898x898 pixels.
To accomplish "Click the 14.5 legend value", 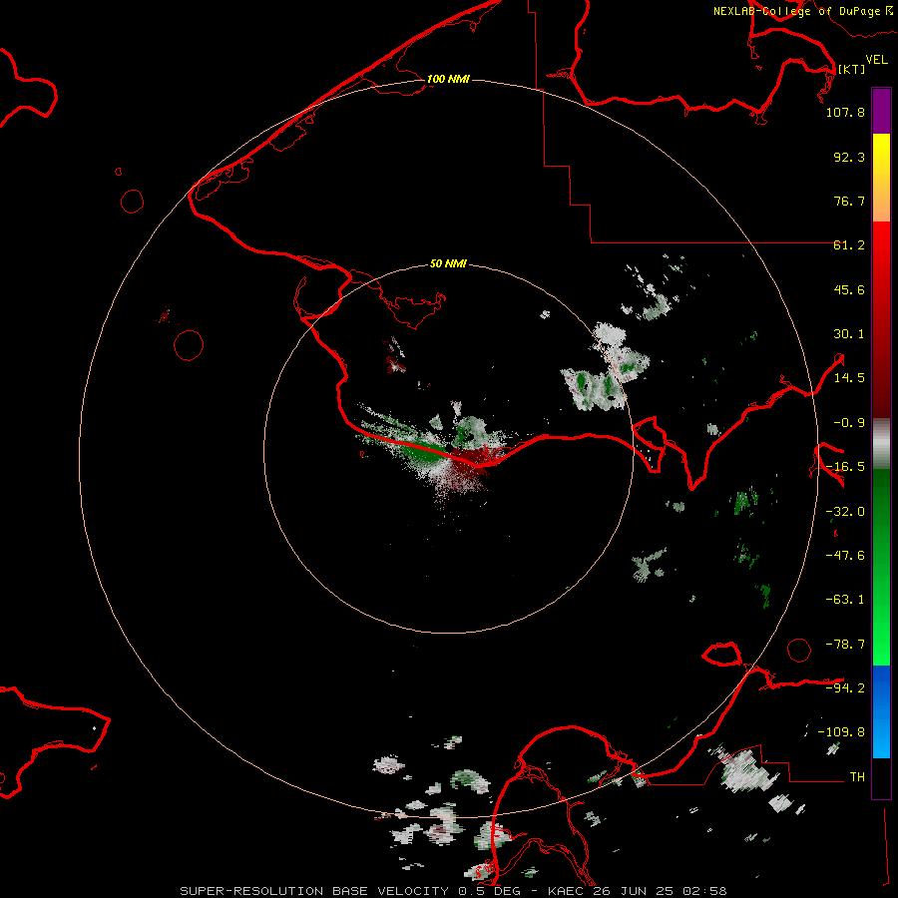I will pyautogui.click(x=849, y=378).
